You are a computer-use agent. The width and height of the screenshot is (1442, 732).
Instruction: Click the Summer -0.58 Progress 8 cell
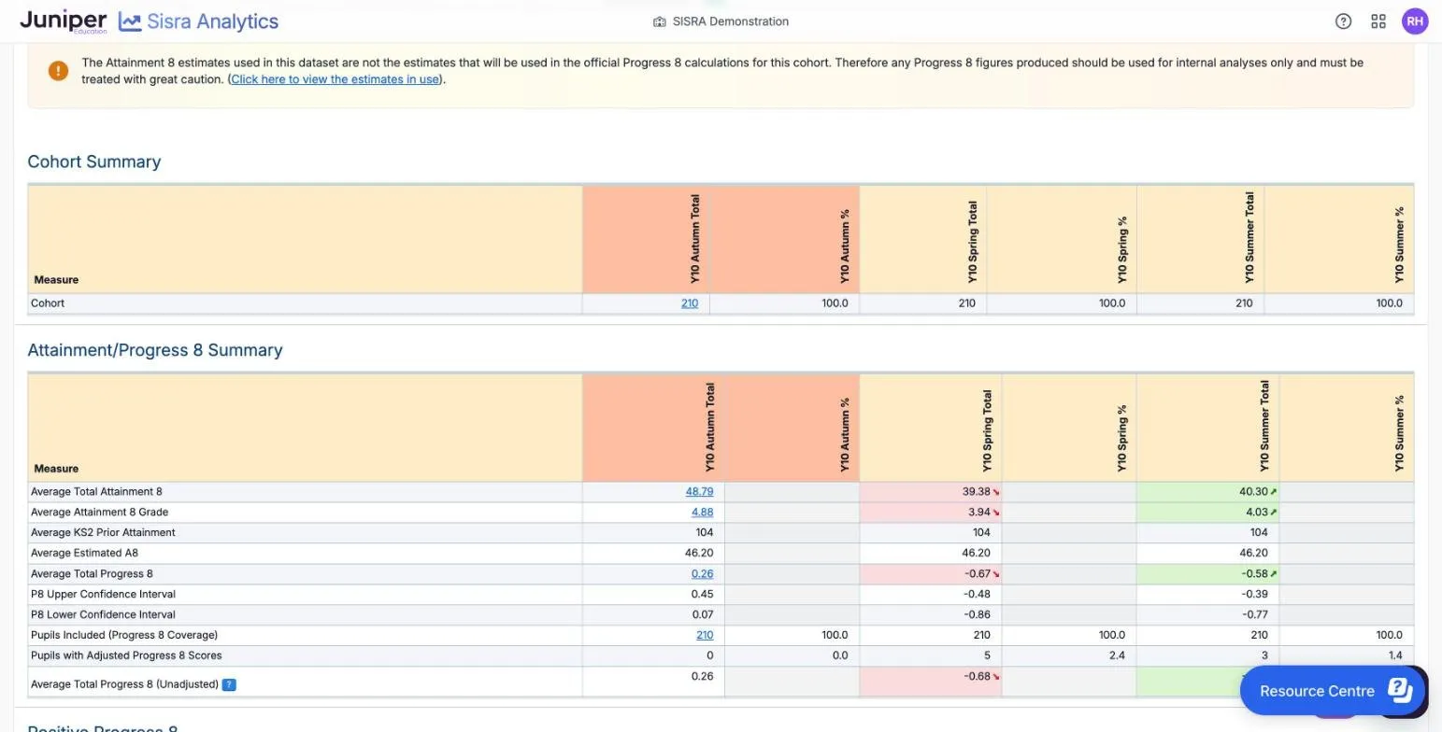(x=1207, y=574)
